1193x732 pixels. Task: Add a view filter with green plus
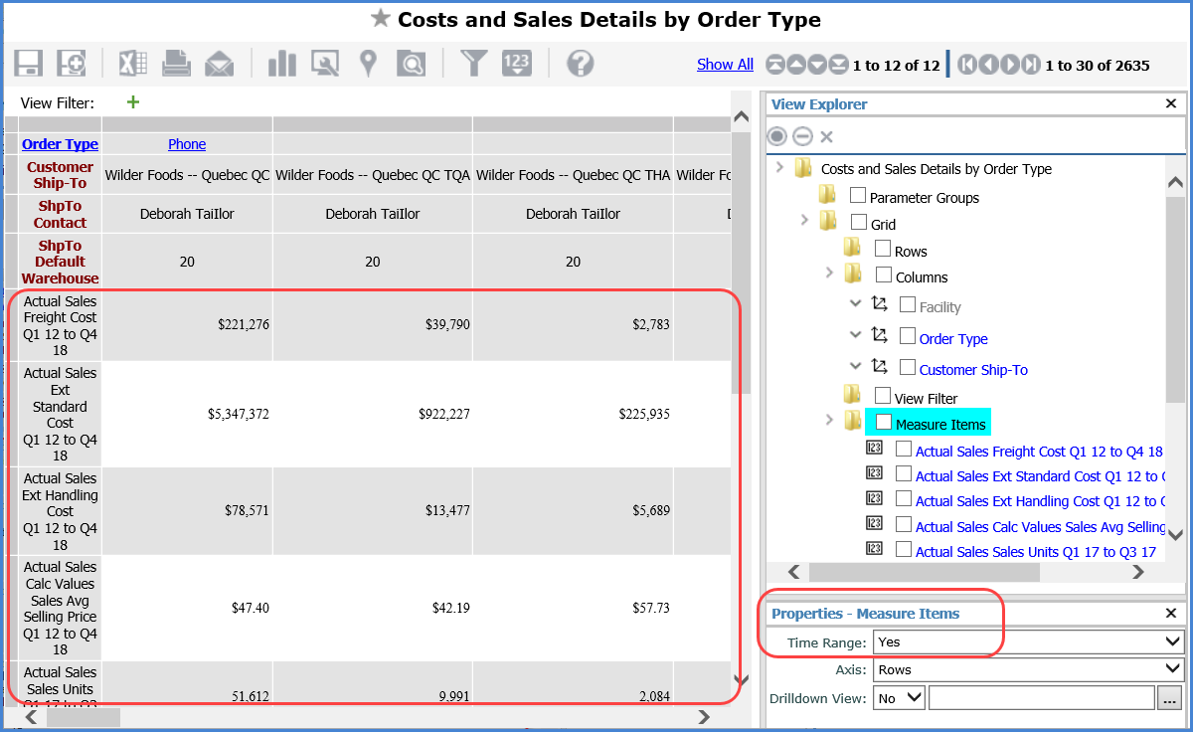(x=133, y=102)
